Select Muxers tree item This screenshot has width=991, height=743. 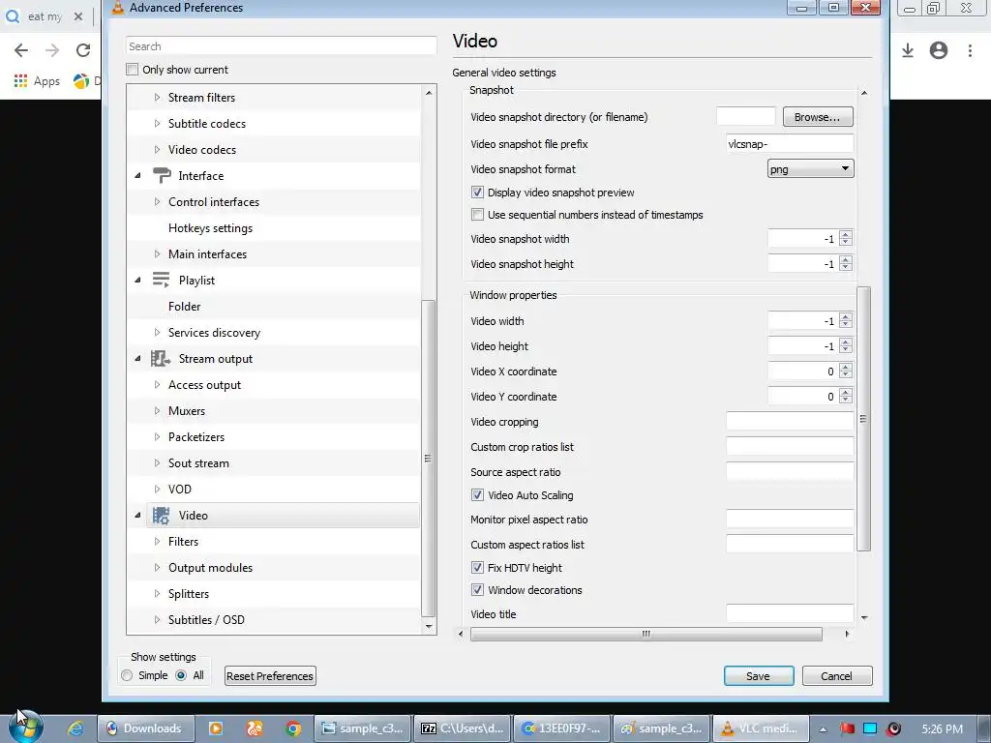click(x=187, y=410)
